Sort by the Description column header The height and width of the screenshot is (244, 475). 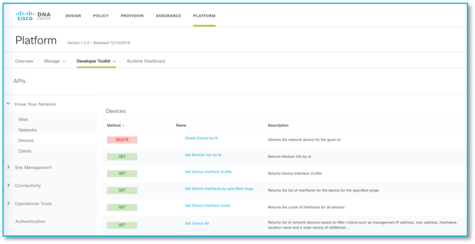(x=278, y=126)
